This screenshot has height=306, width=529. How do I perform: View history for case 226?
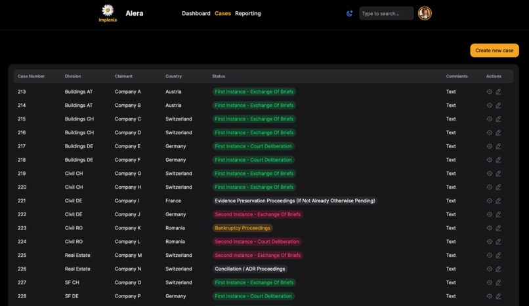pos(489,269)
